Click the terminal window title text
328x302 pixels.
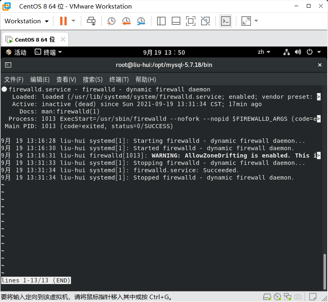tap(164, 65)
